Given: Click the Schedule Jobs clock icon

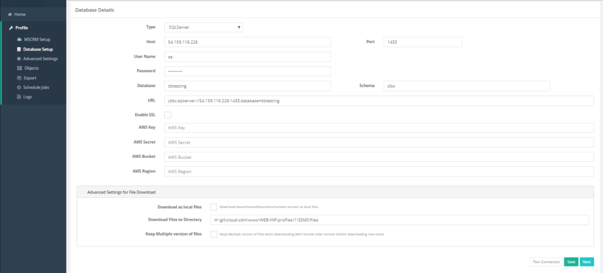Looking at the screenshot, I should click(19, 88).
